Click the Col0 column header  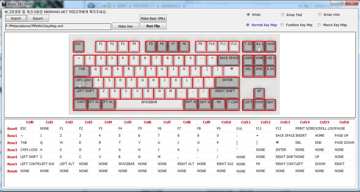30,122
